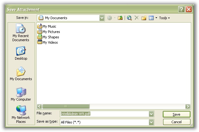Click the Help question mark button
The height and width of the screenshot is (132, 199).
coord(181,9)
